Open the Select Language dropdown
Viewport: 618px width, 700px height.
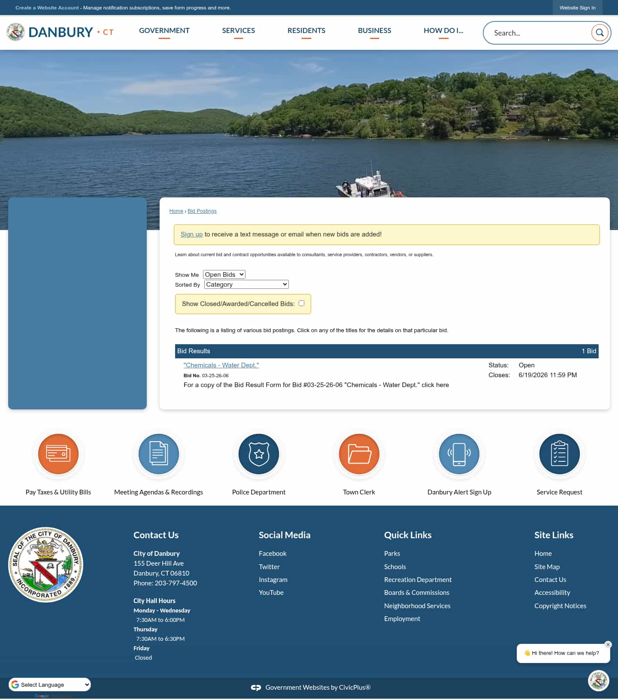[50, 685]
